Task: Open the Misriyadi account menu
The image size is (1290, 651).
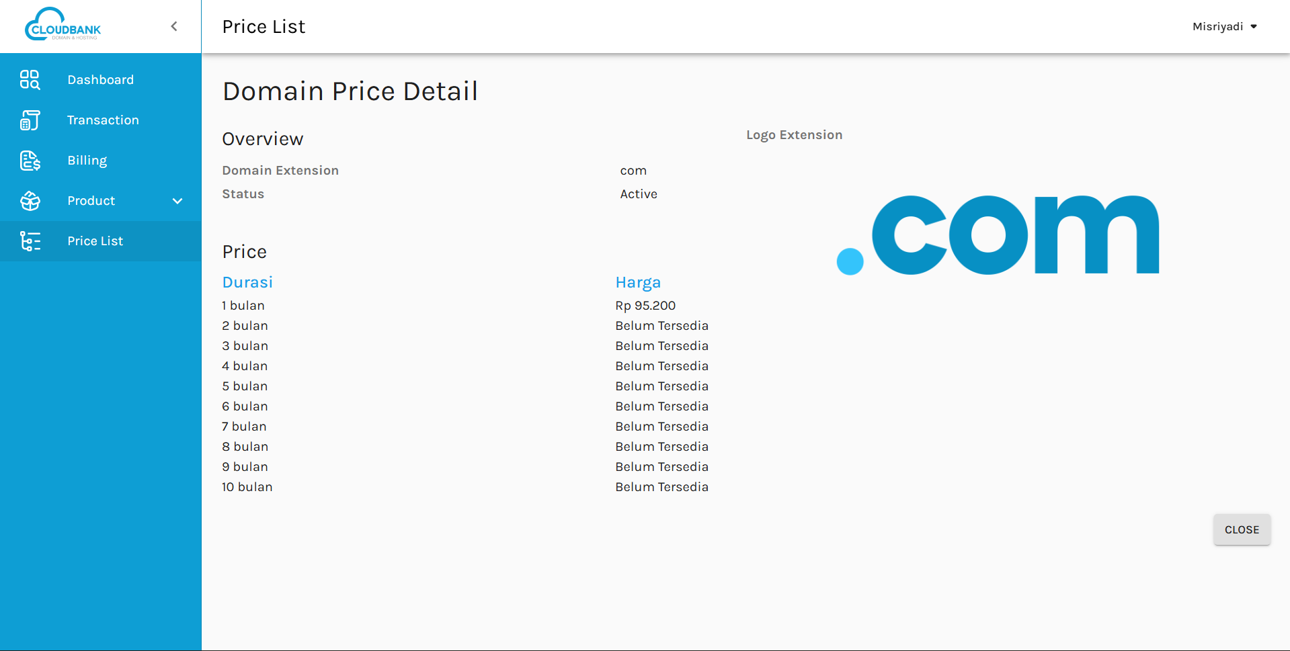Action: (x=1217, y=27)
